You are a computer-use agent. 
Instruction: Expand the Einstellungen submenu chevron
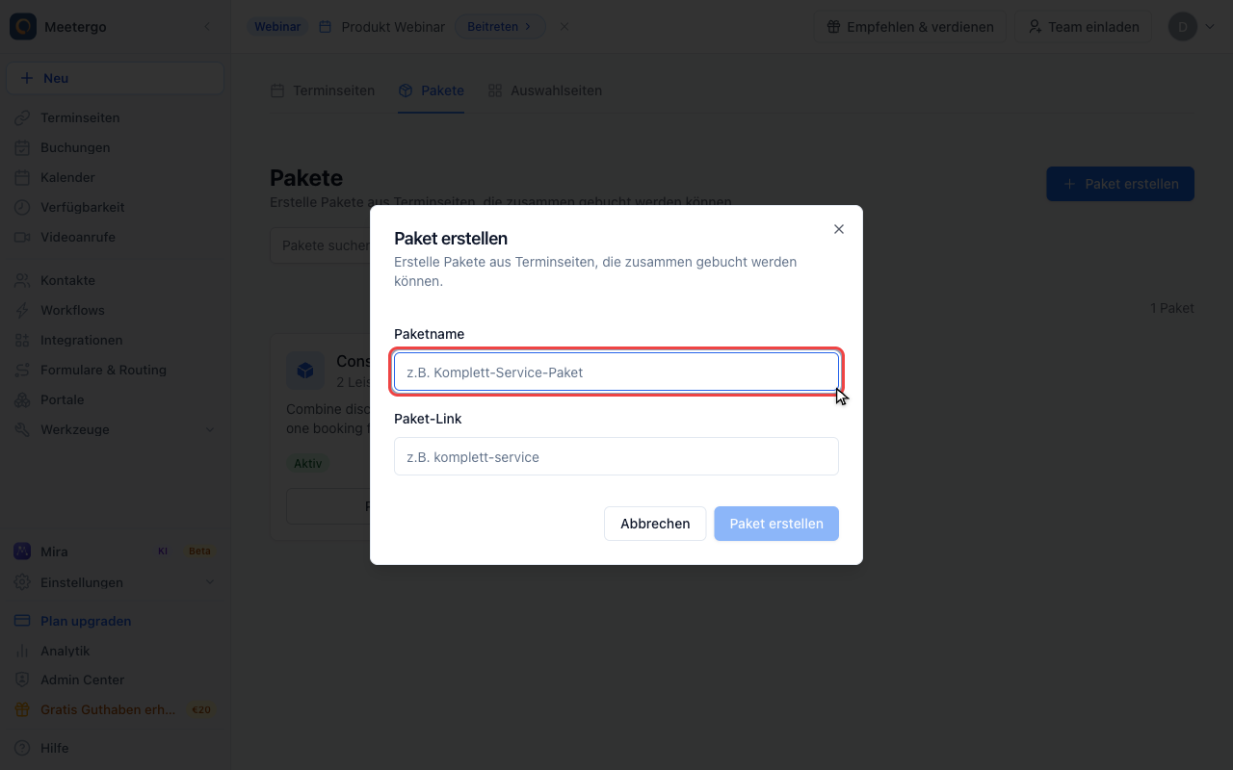coord(210,582)
